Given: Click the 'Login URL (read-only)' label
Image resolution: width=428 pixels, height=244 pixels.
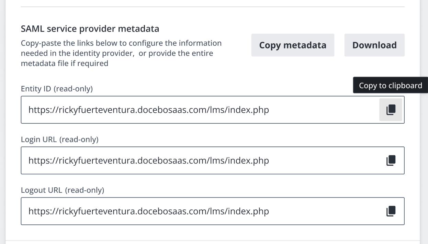Looking at the screenshot, I should point(59,140).
